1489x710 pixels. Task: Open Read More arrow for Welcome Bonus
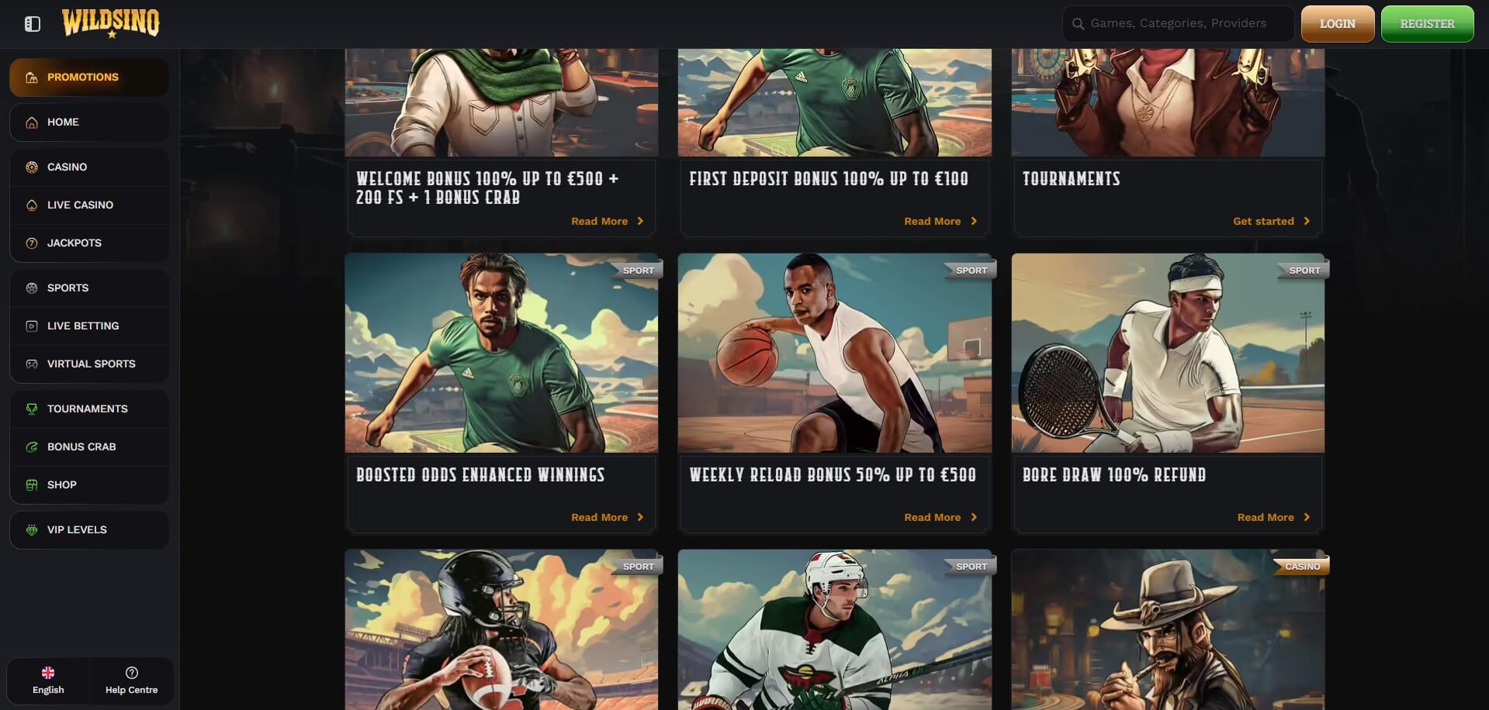point(640,221)
